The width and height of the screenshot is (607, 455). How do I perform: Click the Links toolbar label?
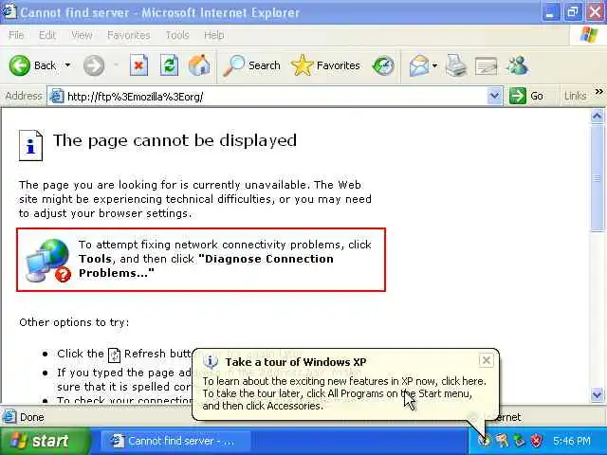(x=575, y=96)
